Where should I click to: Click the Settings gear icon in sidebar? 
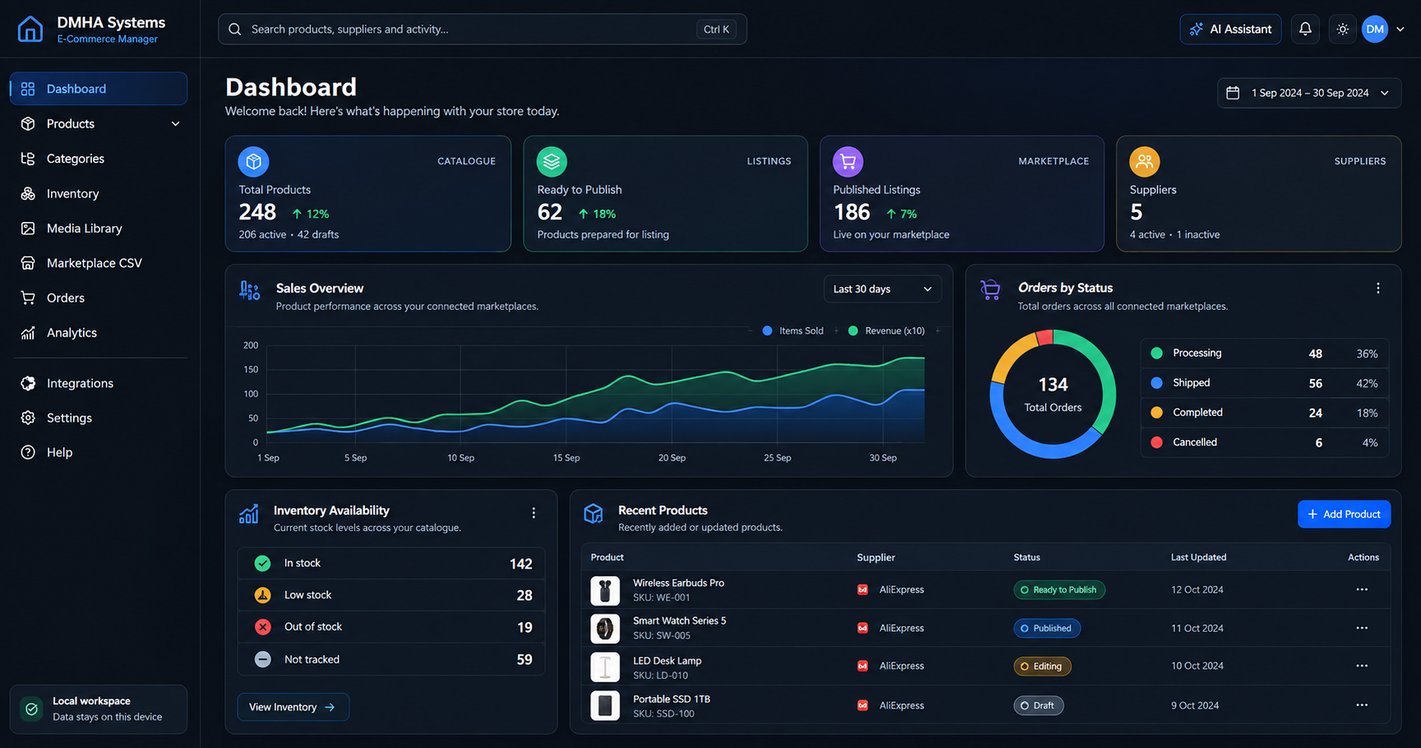pos(28,418)
